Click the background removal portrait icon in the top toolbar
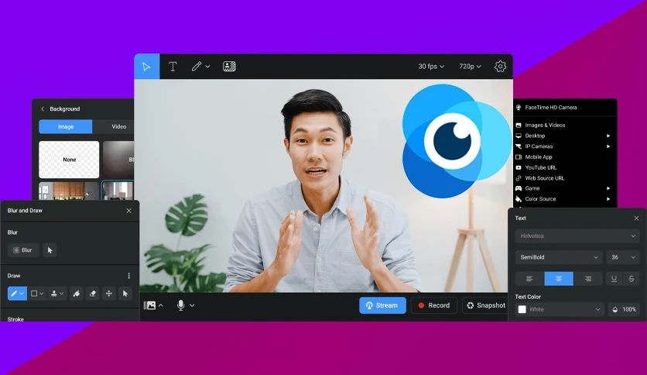This screenshot has width=647, height=375. (x=229, y=67)
